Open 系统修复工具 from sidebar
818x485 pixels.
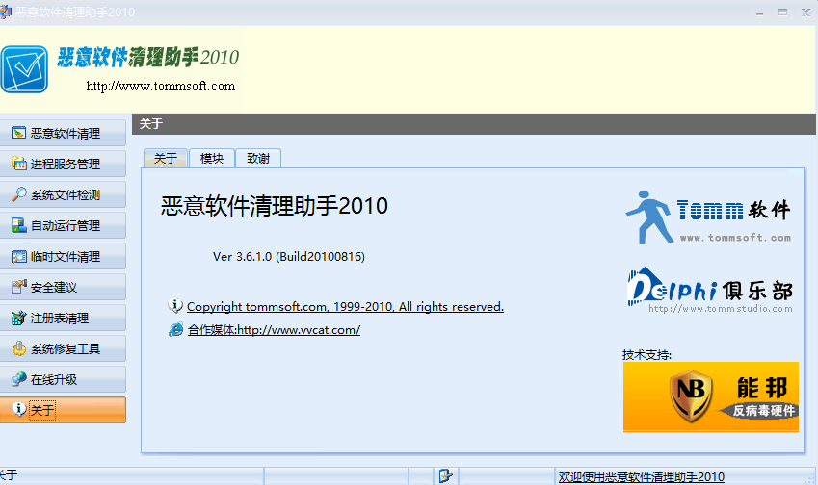[63, 348]
